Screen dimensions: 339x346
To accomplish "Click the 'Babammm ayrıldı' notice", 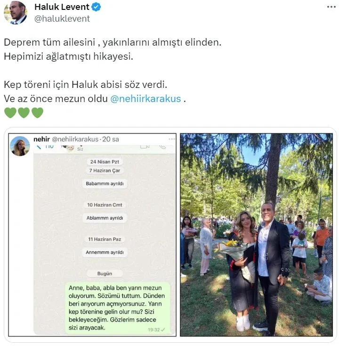I will tap(105, 184).
